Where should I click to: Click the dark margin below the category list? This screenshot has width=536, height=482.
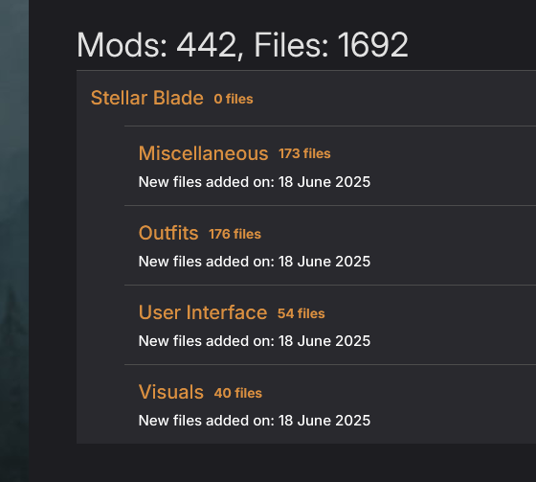pyautogui.click(x=282, y=463)
